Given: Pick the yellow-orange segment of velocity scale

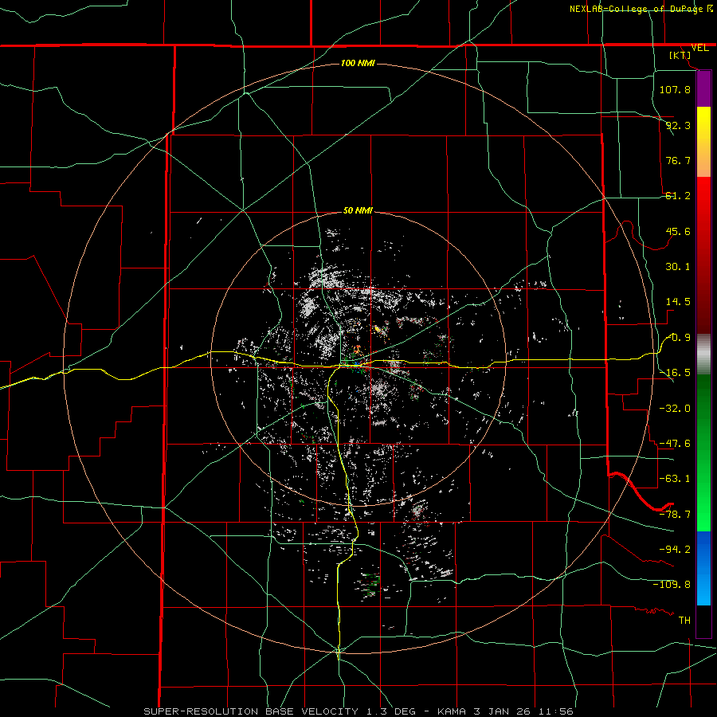Looking at the screenshot, I should [x=703, y=142].
